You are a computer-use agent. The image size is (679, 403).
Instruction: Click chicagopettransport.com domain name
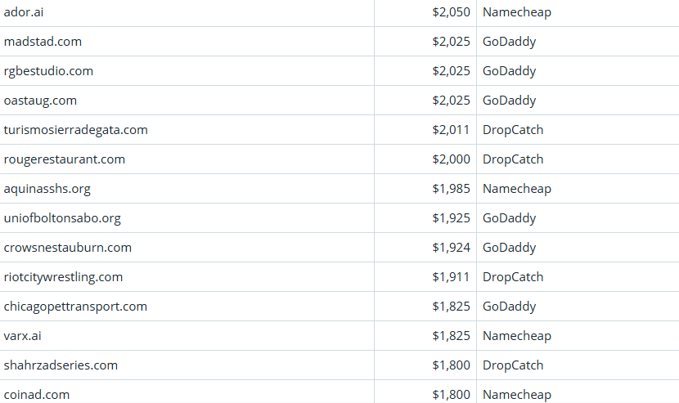(75, 307)
